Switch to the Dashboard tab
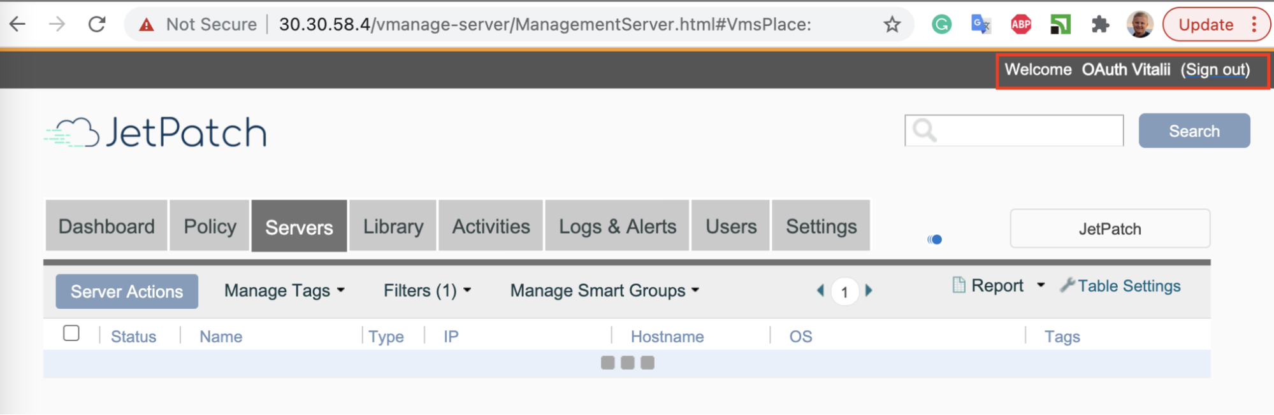 [x=106, y=227]
